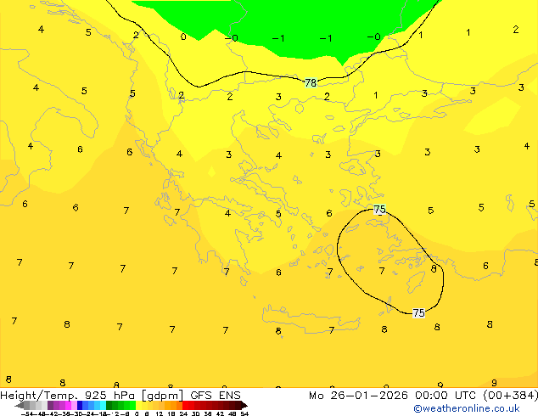Viewport: 538px width, 416px height.
Task: Select the '[gdpm]' unit text
Action: 162,396
